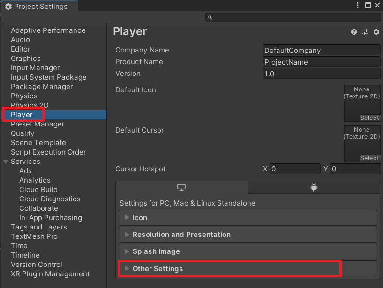Edit the Company Name field
383x288 pixels.
322,50
